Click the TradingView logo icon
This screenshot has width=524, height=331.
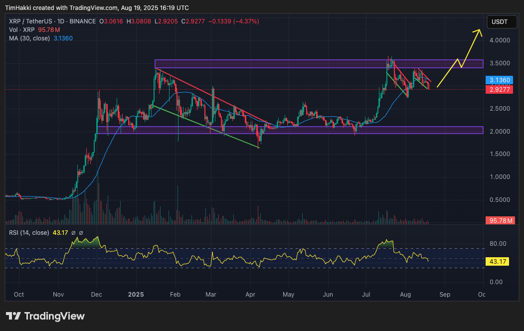pyautogui.click(x=13, y=316)
